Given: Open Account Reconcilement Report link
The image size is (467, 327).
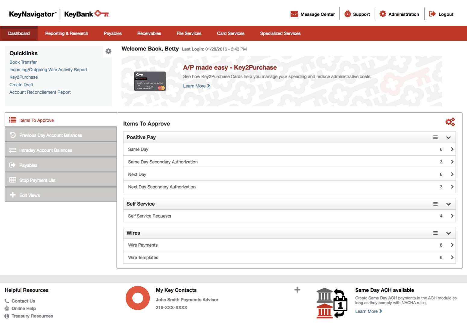Looking at the screenshot, I should (x=40, y=92).
